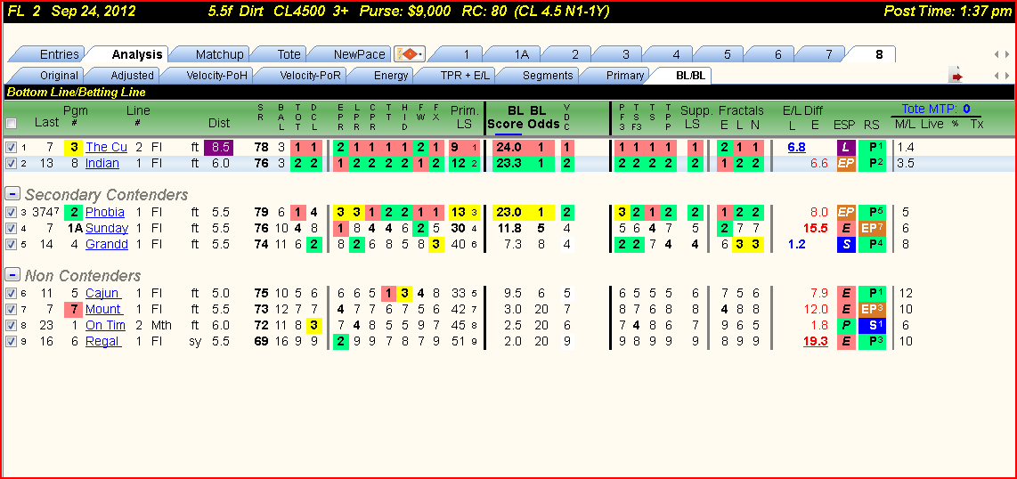The image size is (1017, 479).
Task: Click M/L value 3.5 for Indian
Action: 905,163
